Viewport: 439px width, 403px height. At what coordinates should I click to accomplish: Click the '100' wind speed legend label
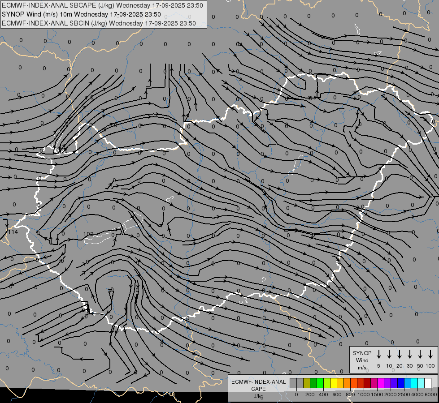click(430, 366)
